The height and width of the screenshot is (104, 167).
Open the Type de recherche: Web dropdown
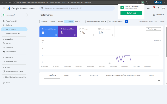tap(96, 22)
